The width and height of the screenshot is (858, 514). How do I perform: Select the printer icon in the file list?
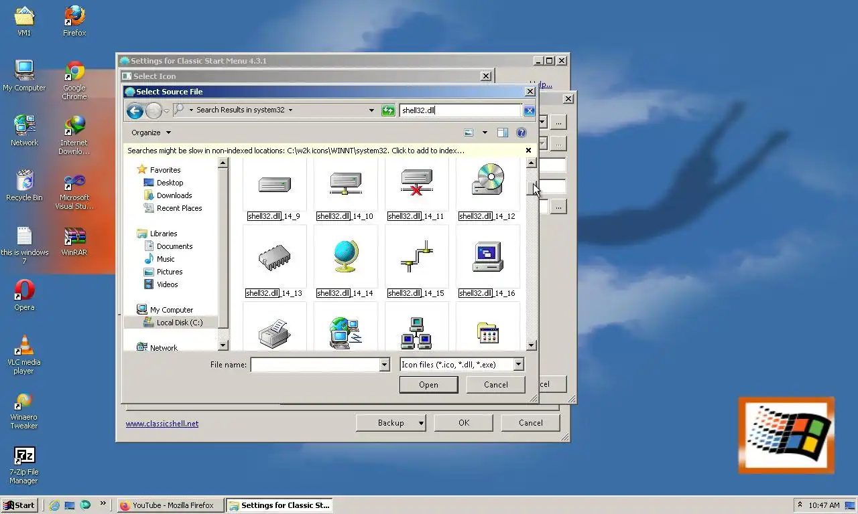pos(274,333)
